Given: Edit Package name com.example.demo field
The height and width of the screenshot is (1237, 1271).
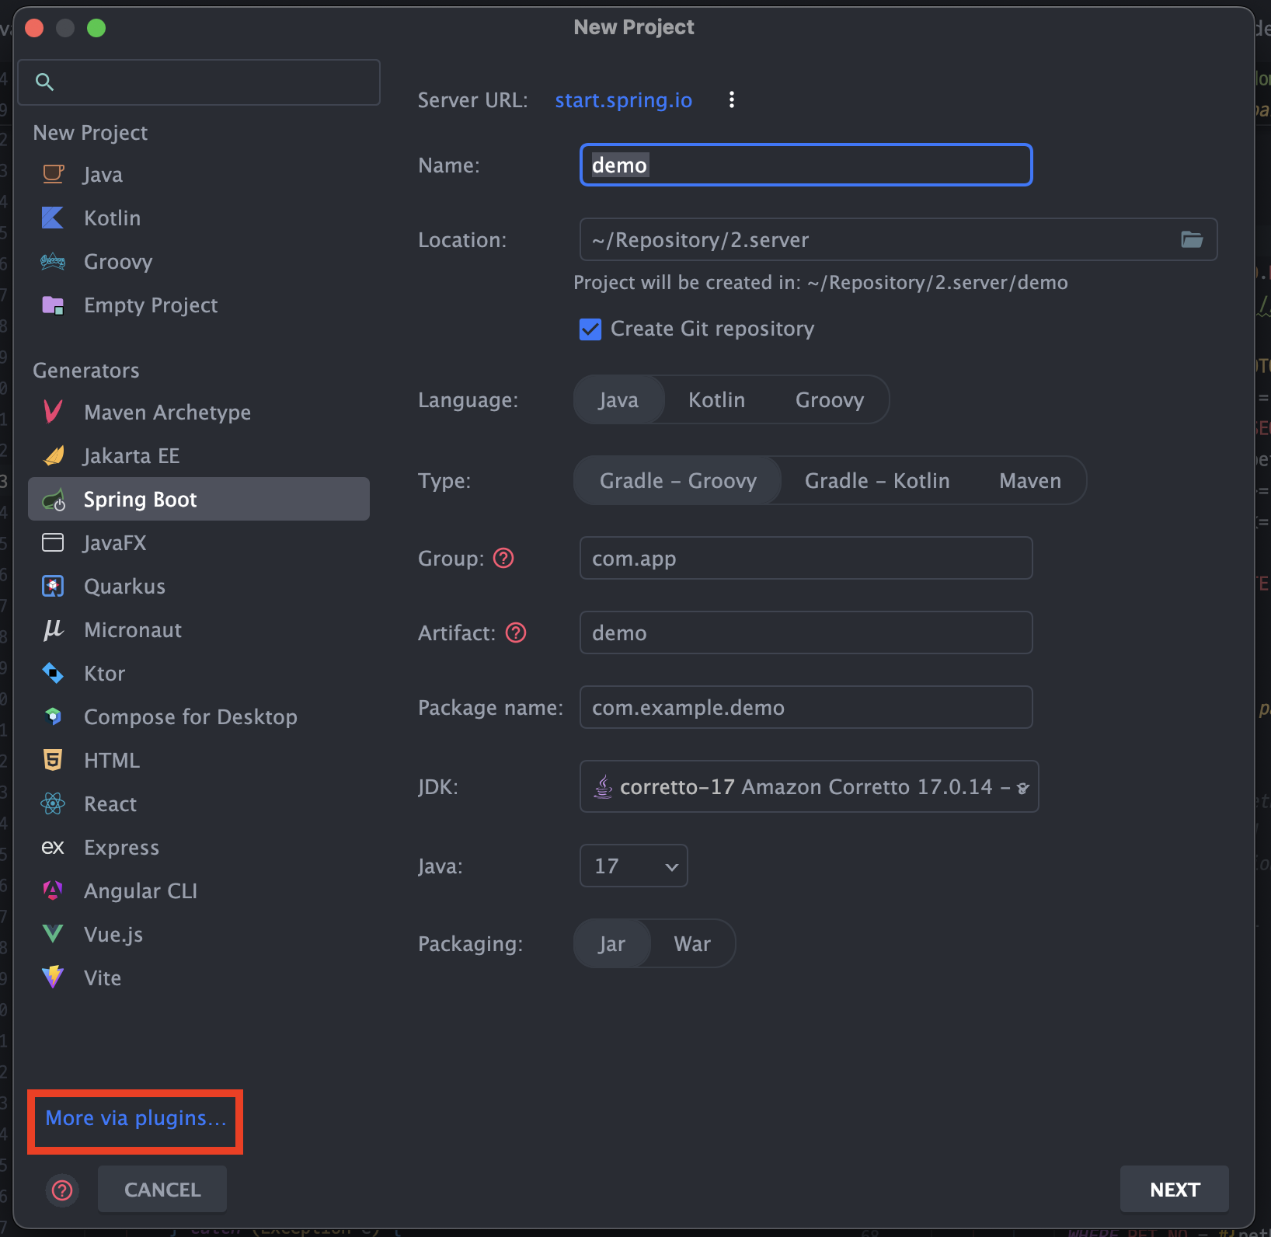Looking at the screenshot, I should pyautogui.click(x=806, y=707).
